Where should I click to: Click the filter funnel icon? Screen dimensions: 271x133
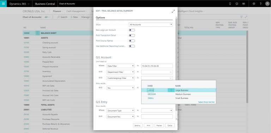[241, 17]
